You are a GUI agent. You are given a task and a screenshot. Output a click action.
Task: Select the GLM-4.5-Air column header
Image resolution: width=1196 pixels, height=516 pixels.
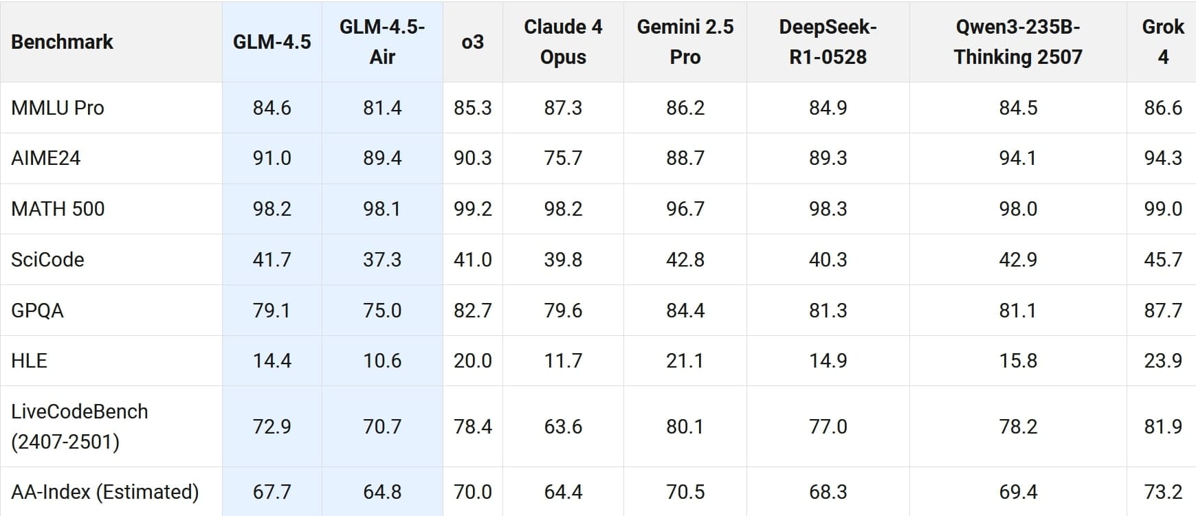point(382,42)
